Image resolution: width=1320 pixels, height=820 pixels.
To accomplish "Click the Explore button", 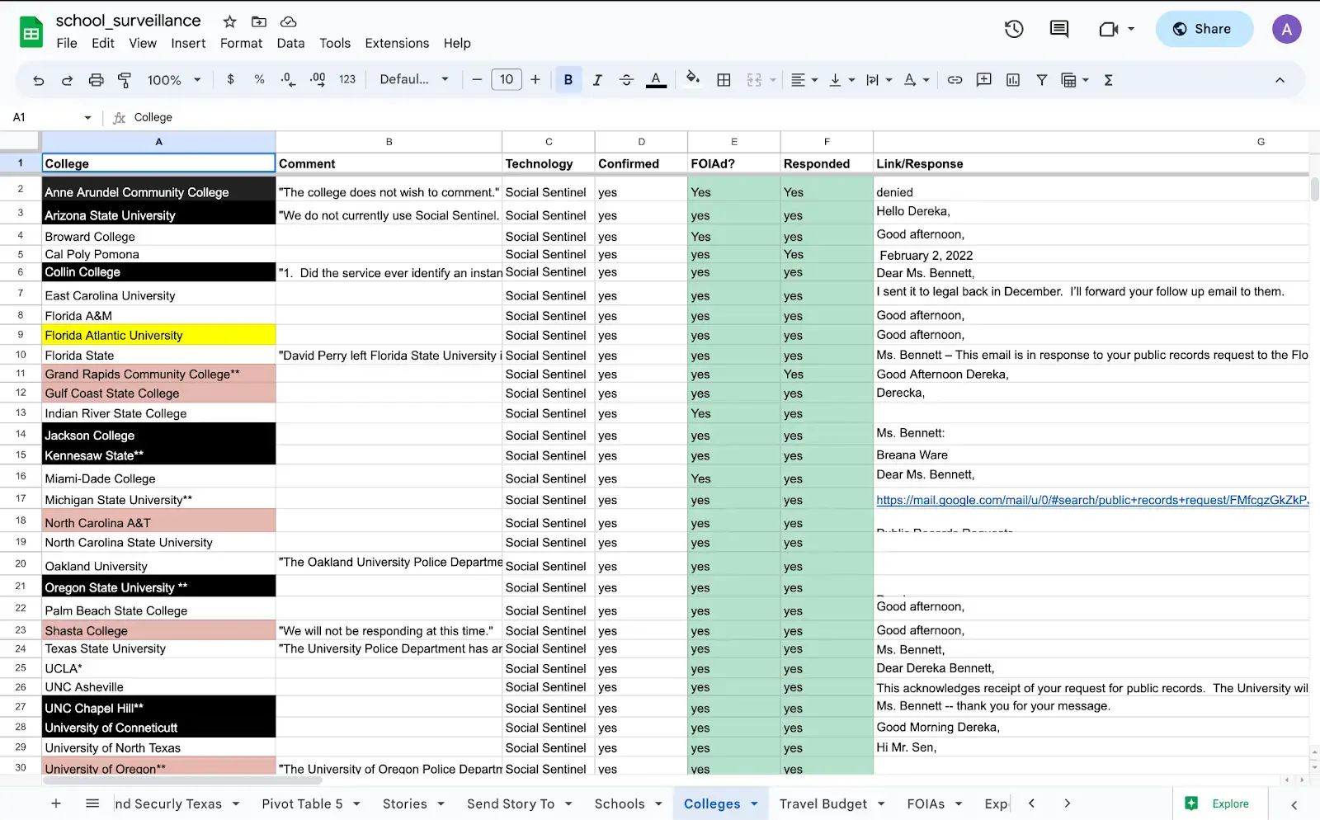I will pyautogui.click(x=1217, y=804).
